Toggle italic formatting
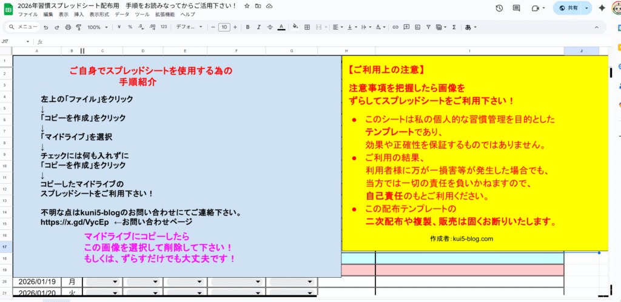 pos(257,27)
